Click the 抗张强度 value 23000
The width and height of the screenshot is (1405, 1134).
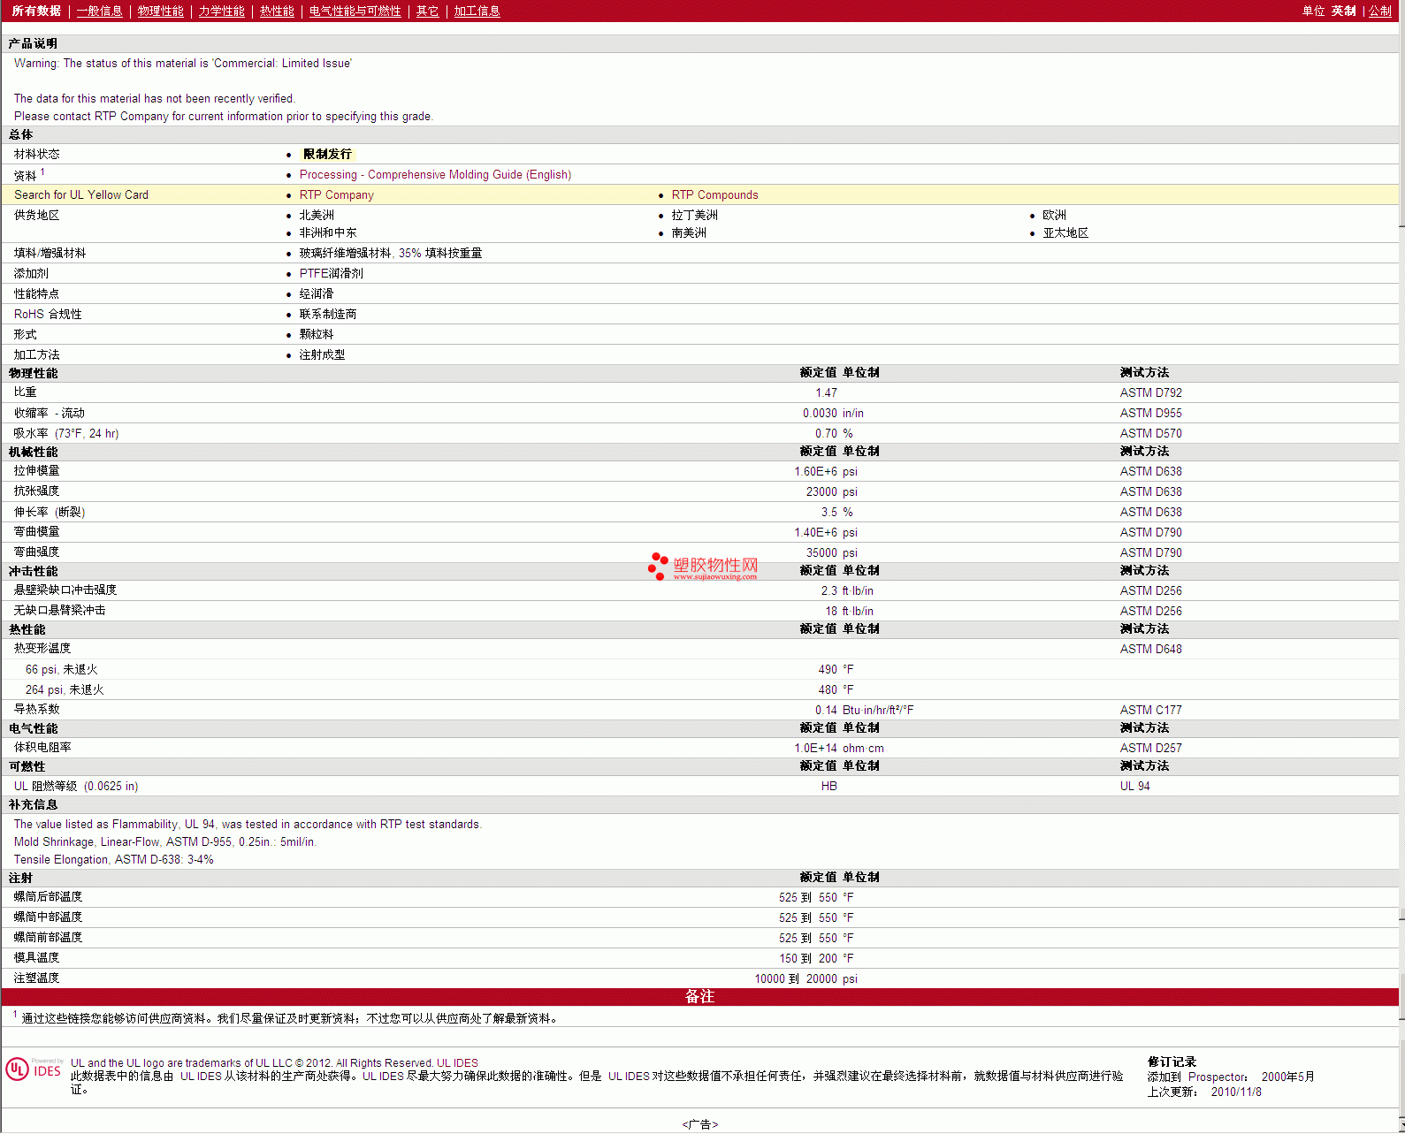pyautogui.click(x=821, y=492)
